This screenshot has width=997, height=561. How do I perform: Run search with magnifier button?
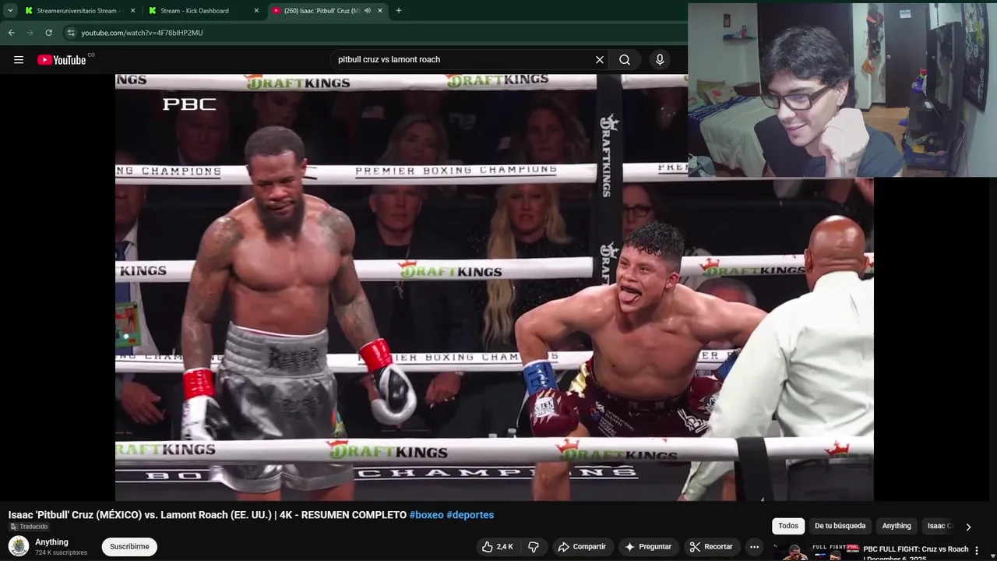625,60
